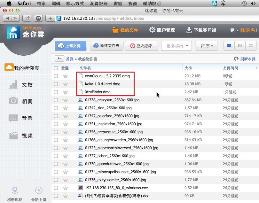The image size is (259, 203).
Task: Open the 書籤 menu
Action: (118, 4)
